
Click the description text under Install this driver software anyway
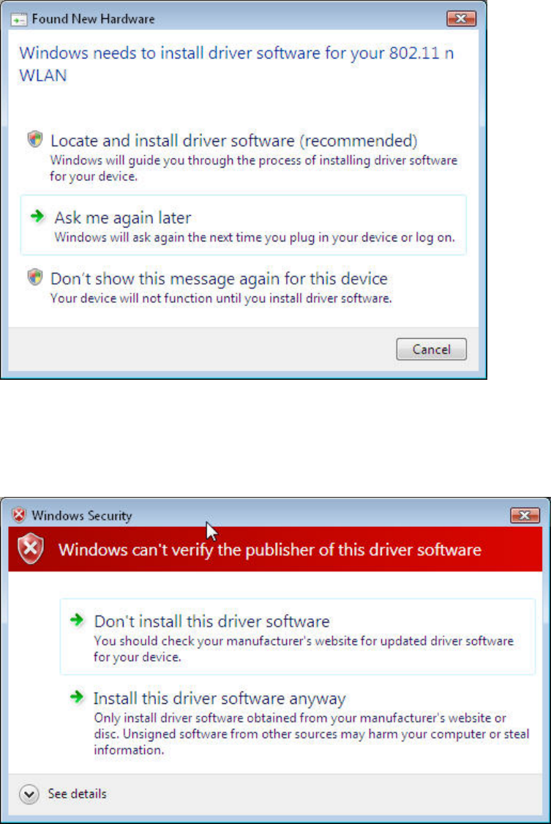(x=312, y=734)
